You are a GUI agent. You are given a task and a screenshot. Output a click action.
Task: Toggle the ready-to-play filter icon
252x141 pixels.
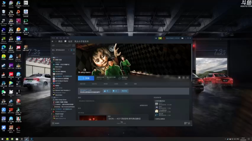(74, 50)
